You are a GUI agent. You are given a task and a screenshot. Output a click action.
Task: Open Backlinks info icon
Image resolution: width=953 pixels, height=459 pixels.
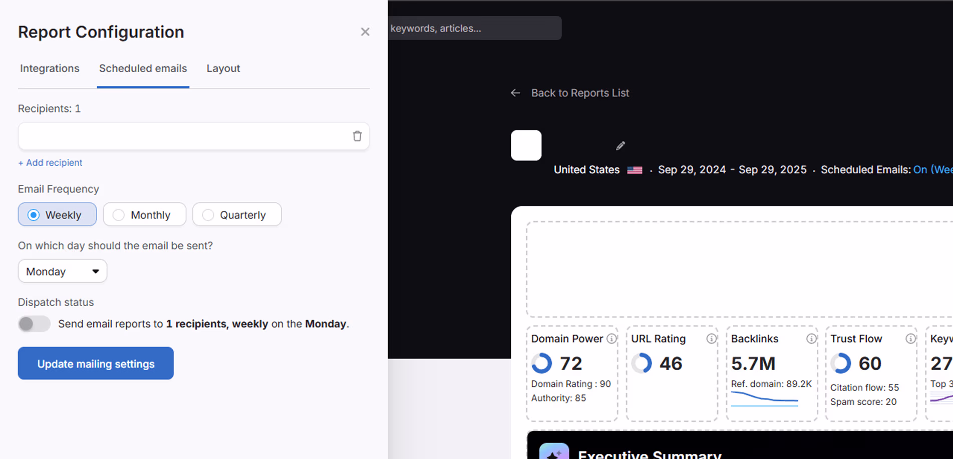pyautogui.click(x=811, y=338)
